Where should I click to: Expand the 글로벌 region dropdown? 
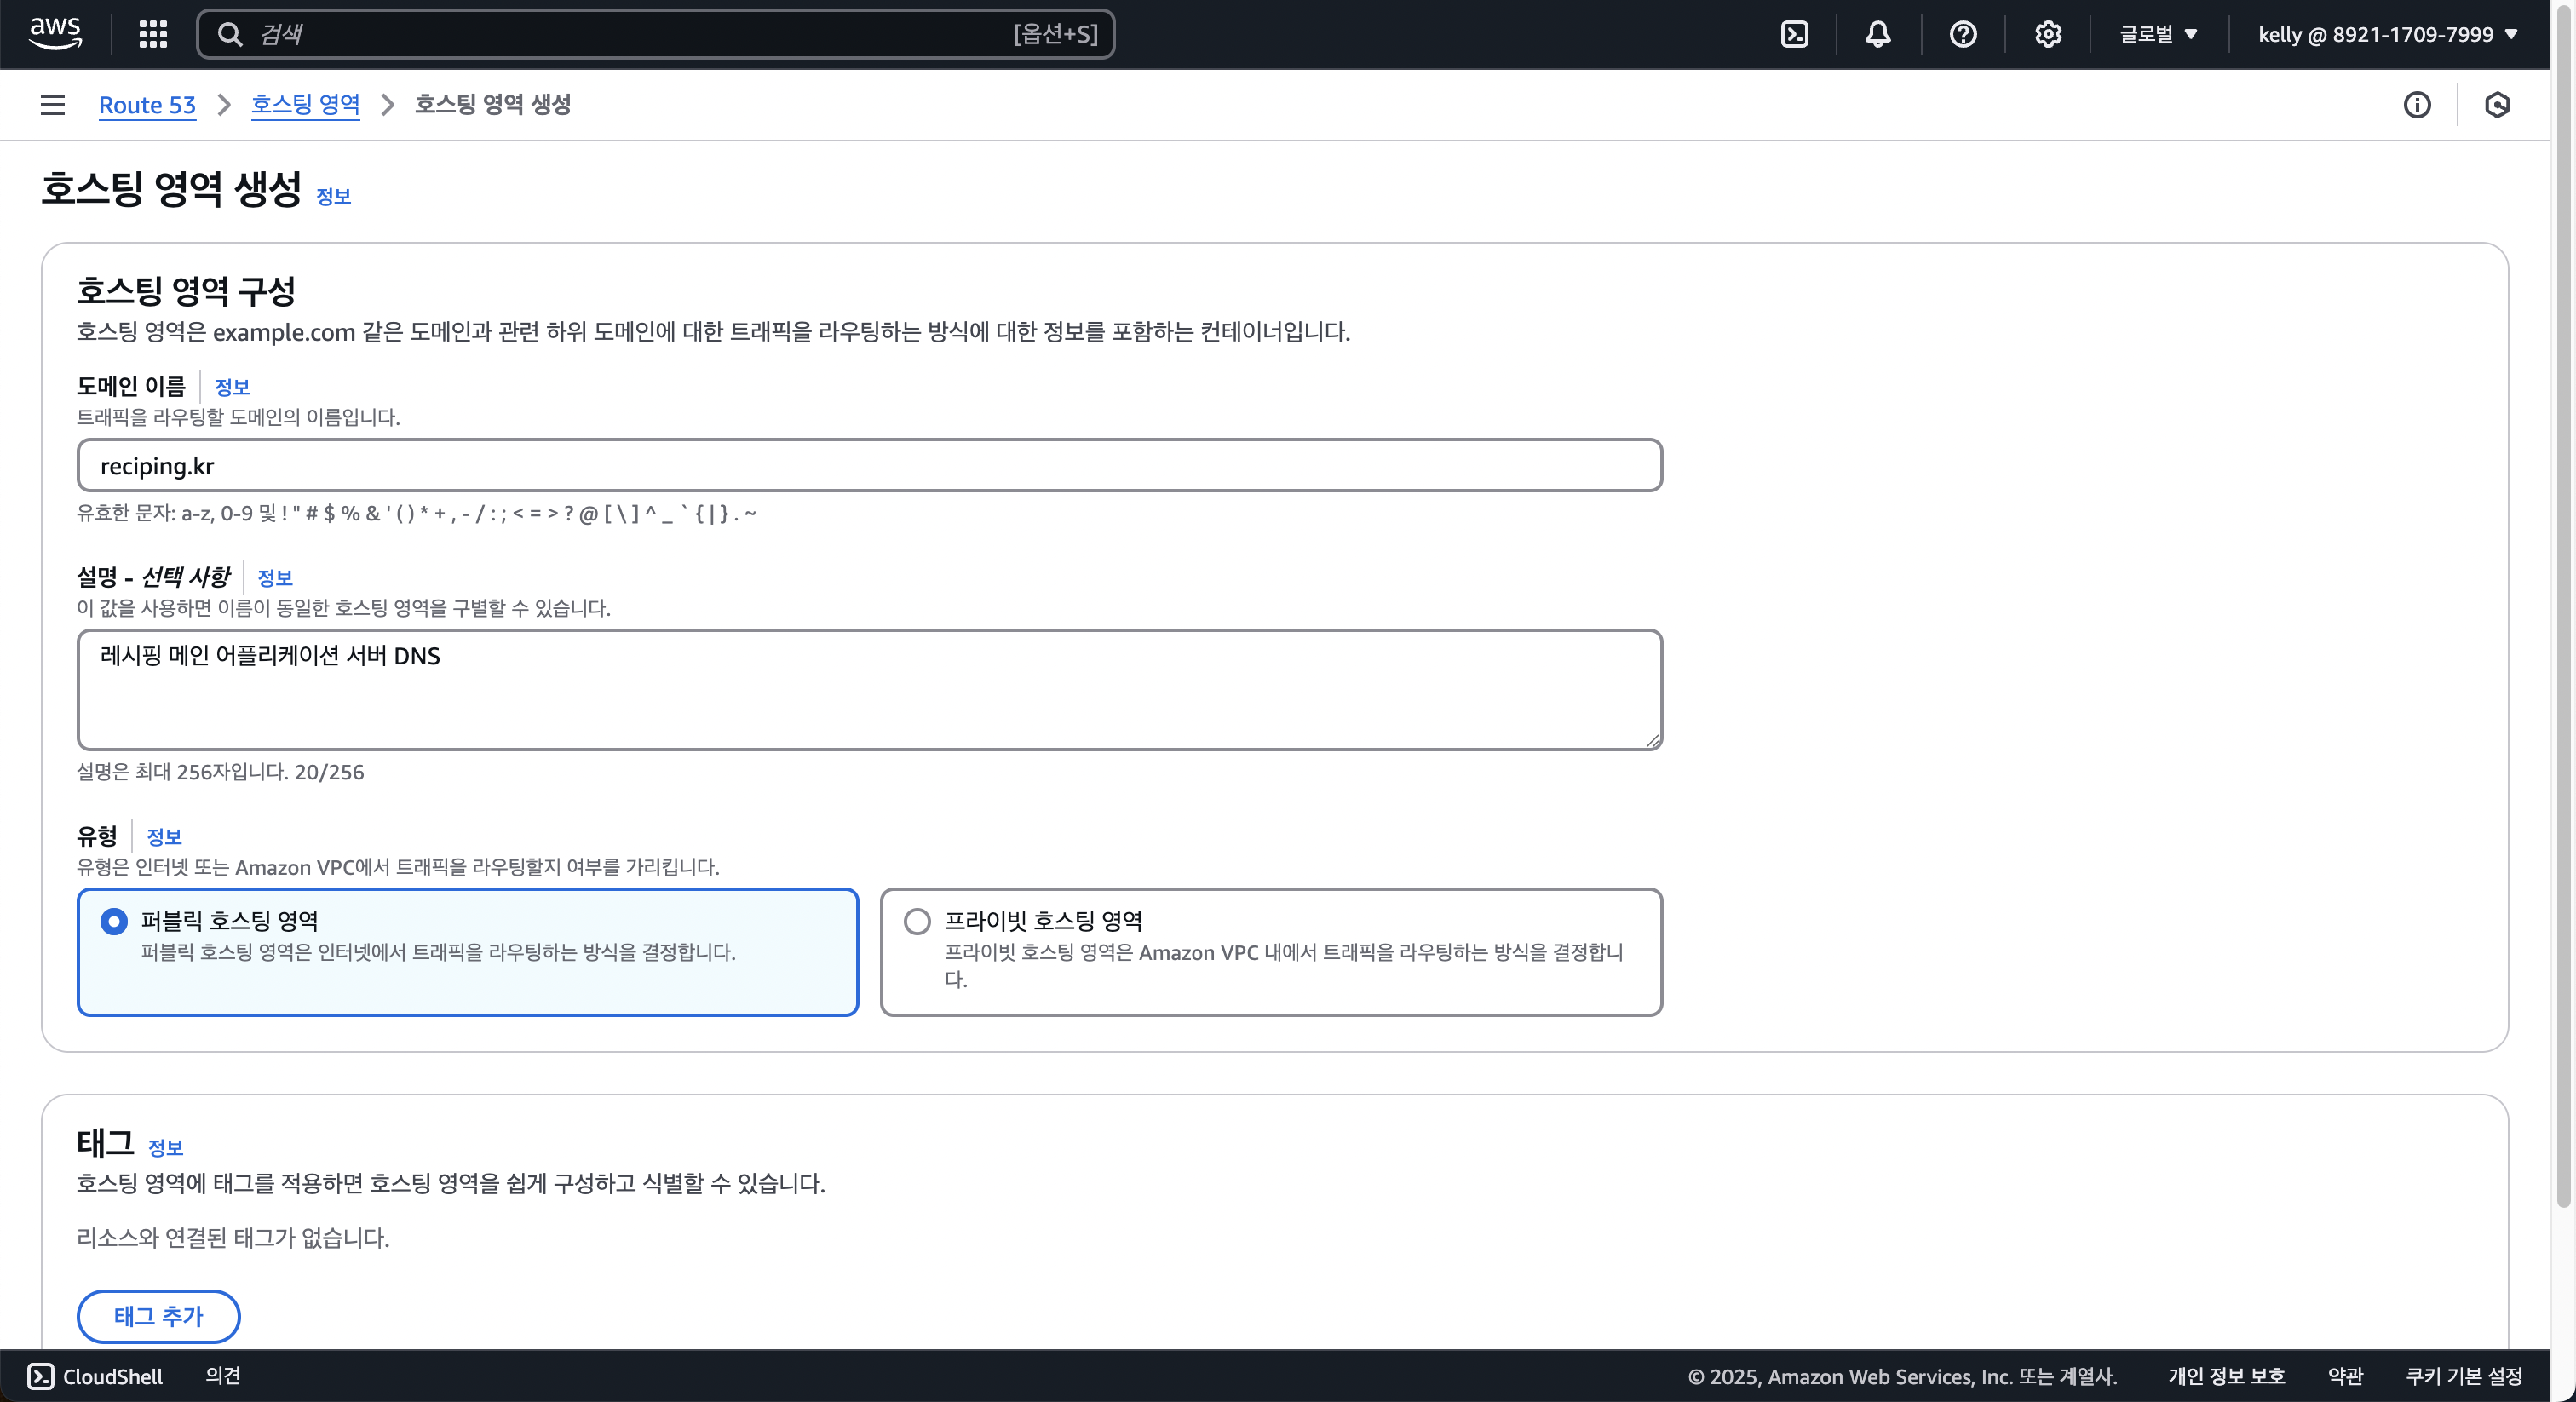2158,34
